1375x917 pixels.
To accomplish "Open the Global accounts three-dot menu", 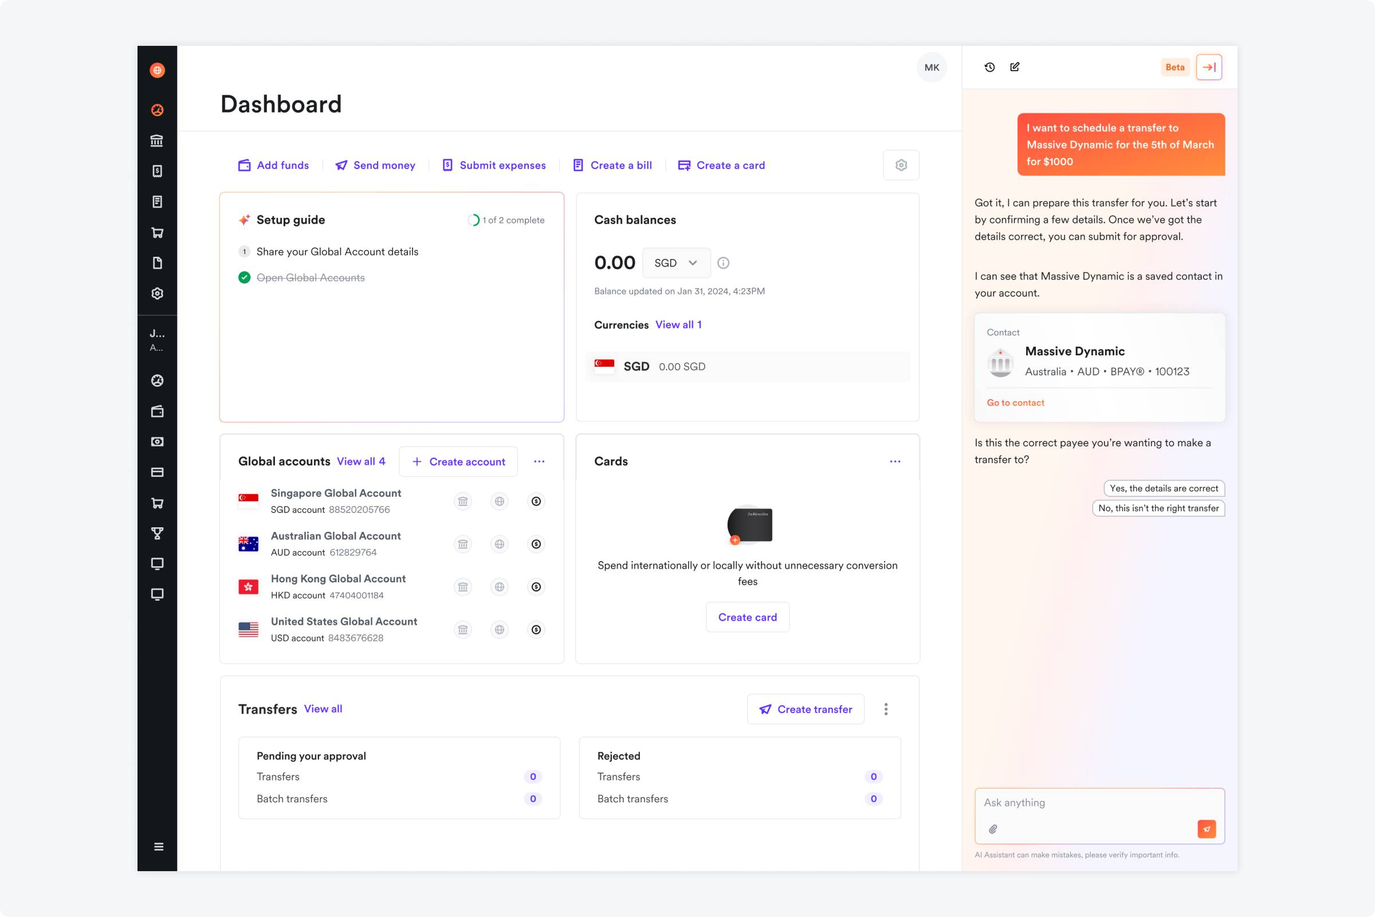I will pos(539,461).
